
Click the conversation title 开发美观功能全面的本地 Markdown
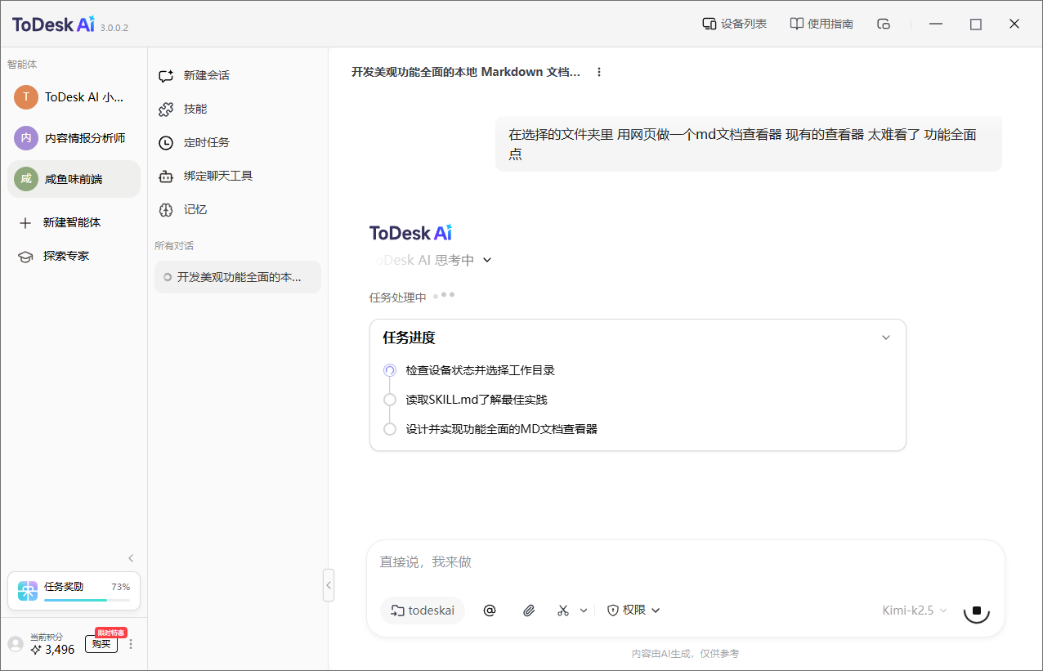pyautogui.click(x=466, y=72)
